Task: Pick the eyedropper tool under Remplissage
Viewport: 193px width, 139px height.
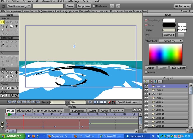Action: pos(2,45)
